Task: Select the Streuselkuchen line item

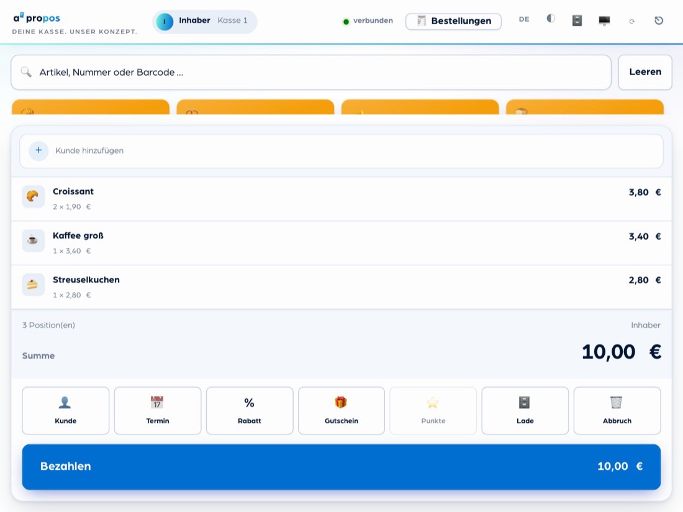Action: [x=341, y=287]
